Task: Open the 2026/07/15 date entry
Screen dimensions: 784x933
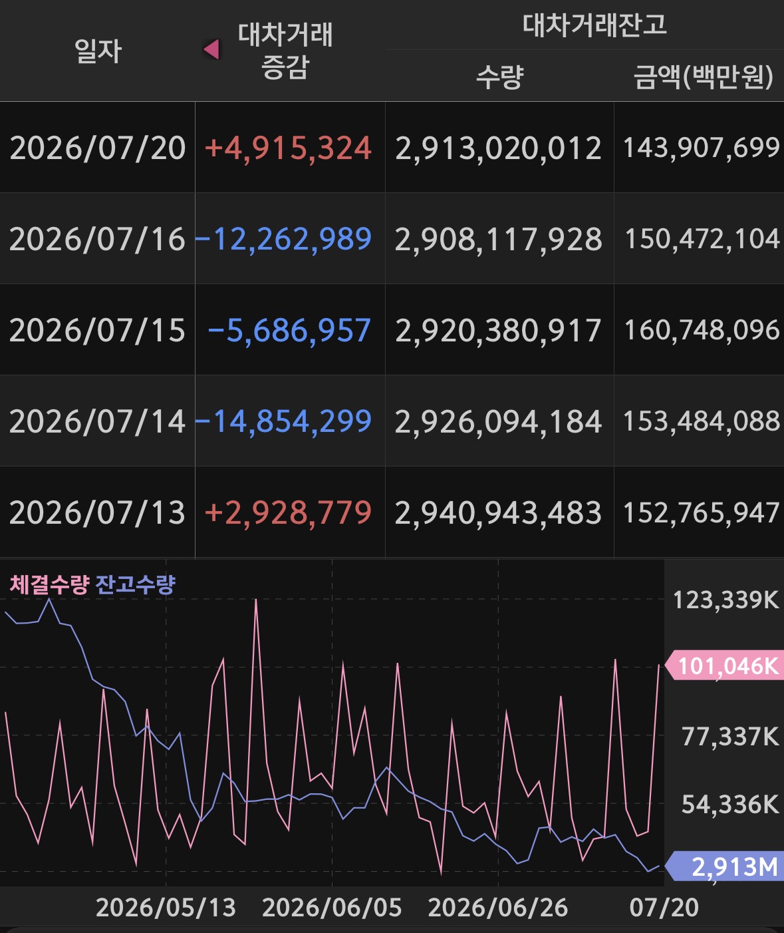Action: [x=98, y=330]
